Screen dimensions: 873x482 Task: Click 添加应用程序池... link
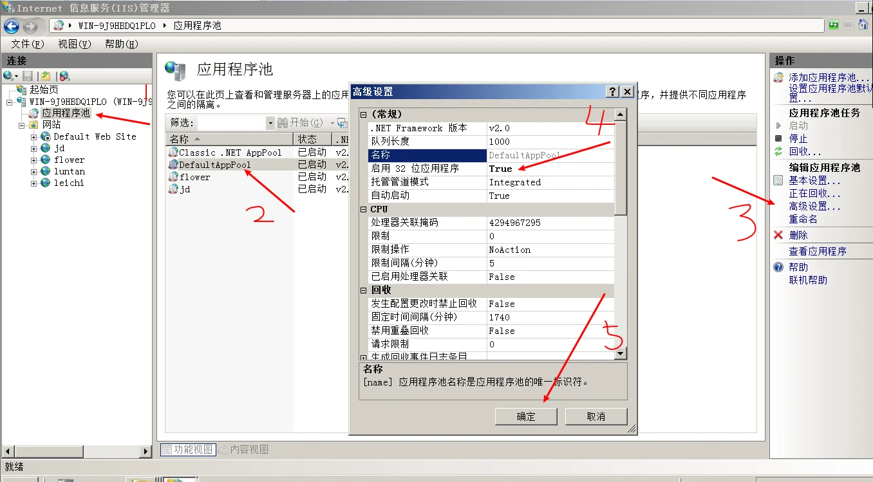(x=829, y=77)
